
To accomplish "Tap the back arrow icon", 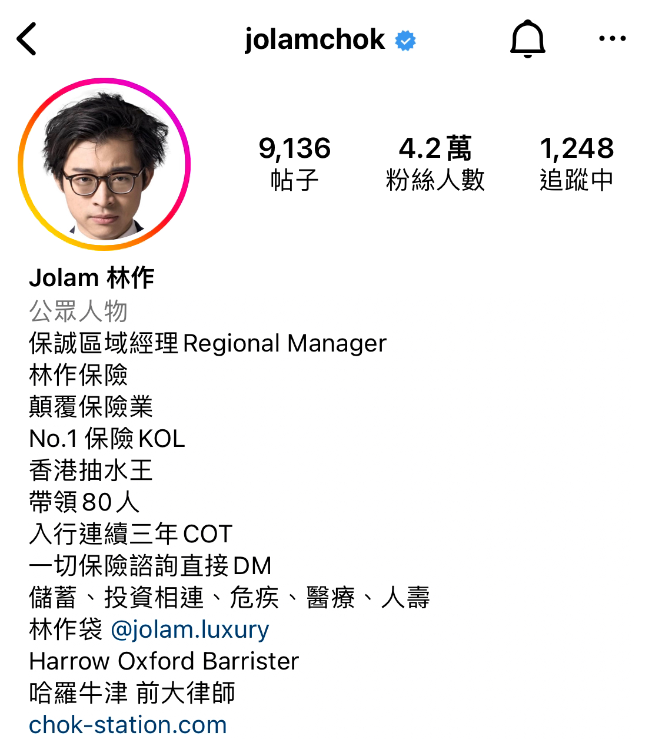I will 26,39.
